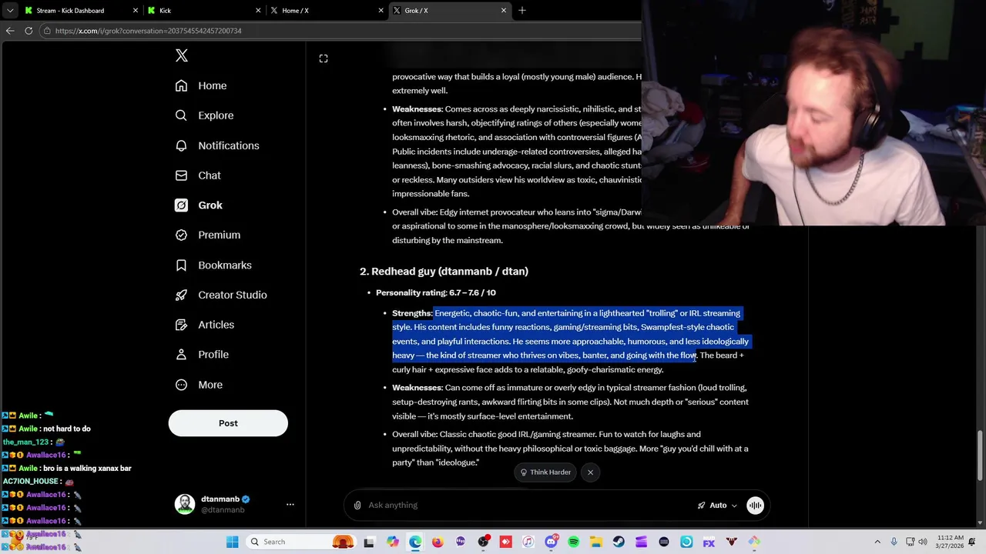Open Spotify from the taskbar
The width and height of the screenshot is (986, 554).
[574, 542]
